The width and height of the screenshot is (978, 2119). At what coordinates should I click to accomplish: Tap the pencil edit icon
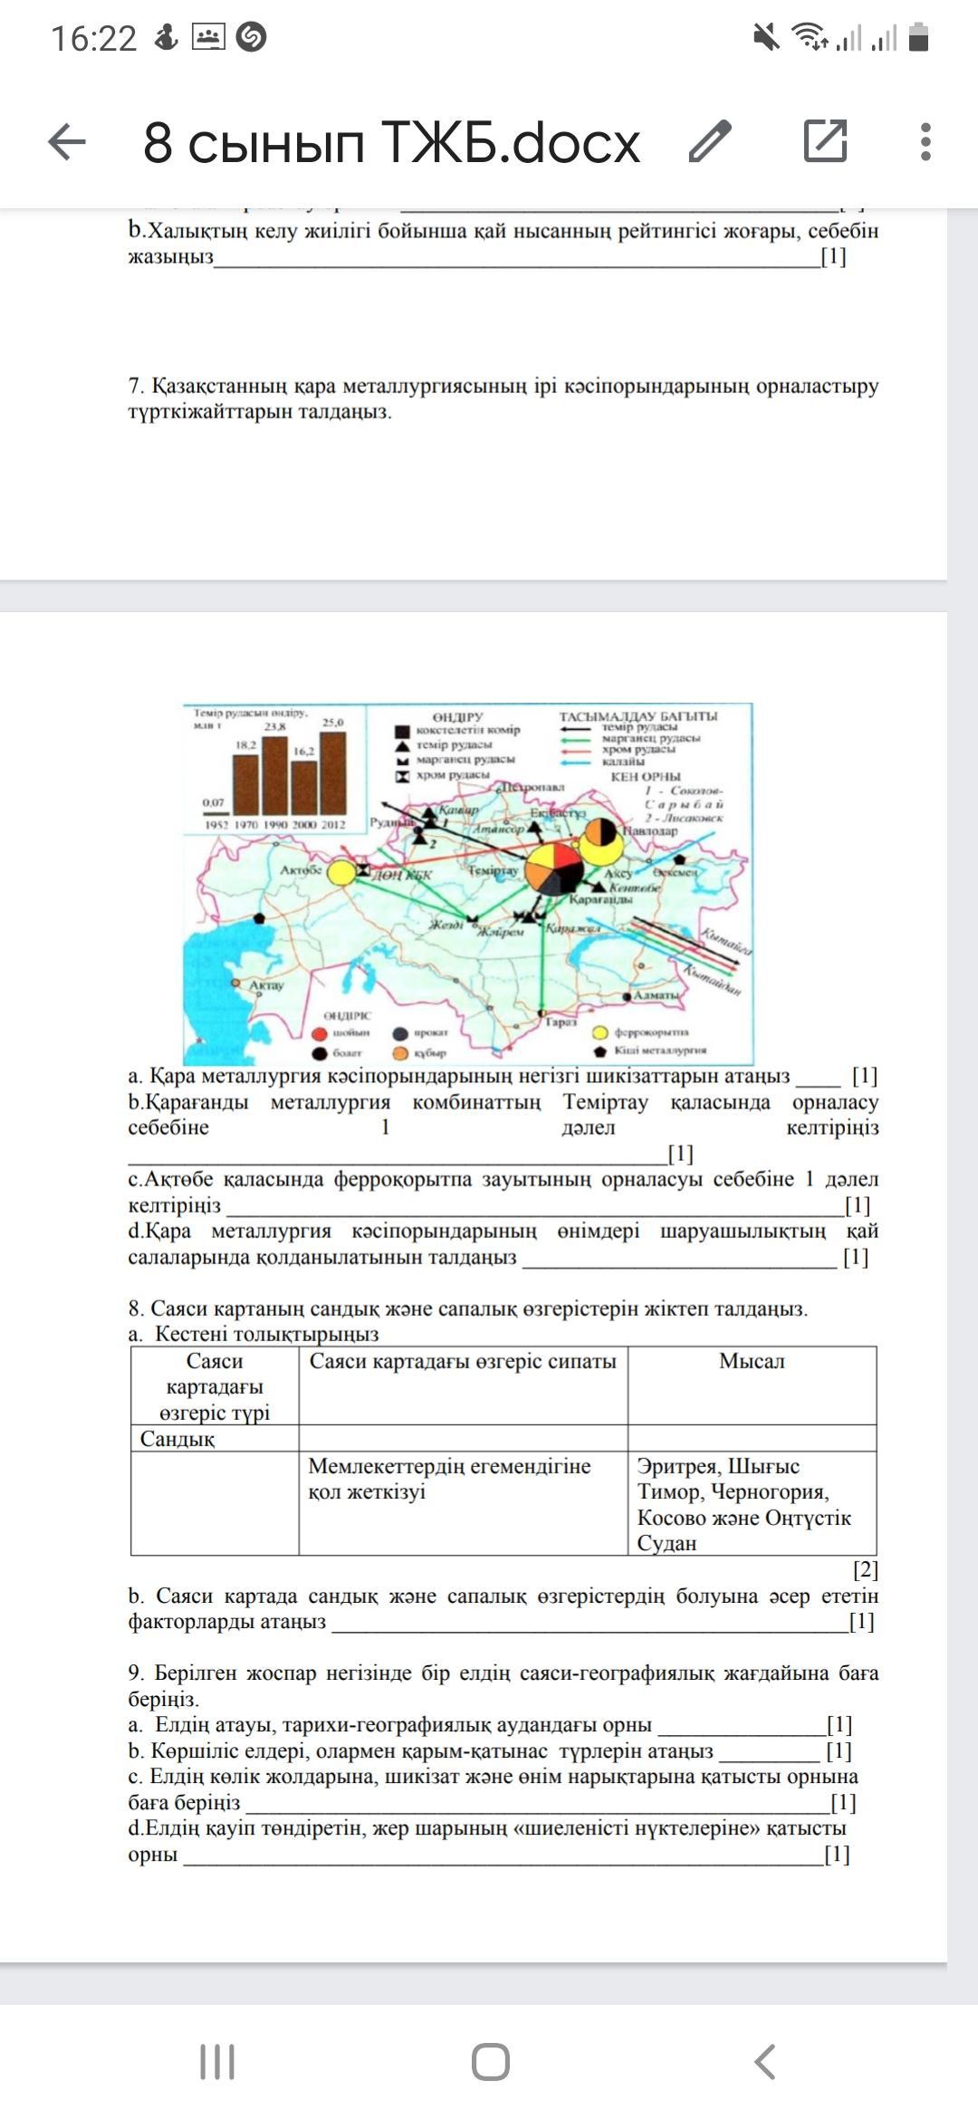click(x=710, y=141)
